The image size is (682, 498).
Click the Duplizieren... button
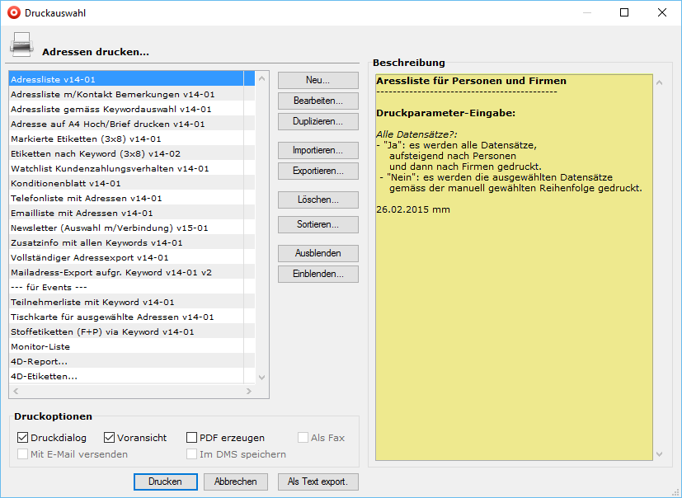317,121
